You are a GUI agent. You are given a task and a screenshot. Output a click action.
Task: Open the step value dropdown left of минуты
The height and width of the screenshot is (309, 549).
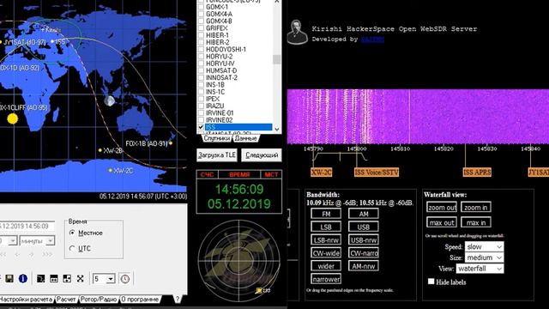click(x=8, y=241)
